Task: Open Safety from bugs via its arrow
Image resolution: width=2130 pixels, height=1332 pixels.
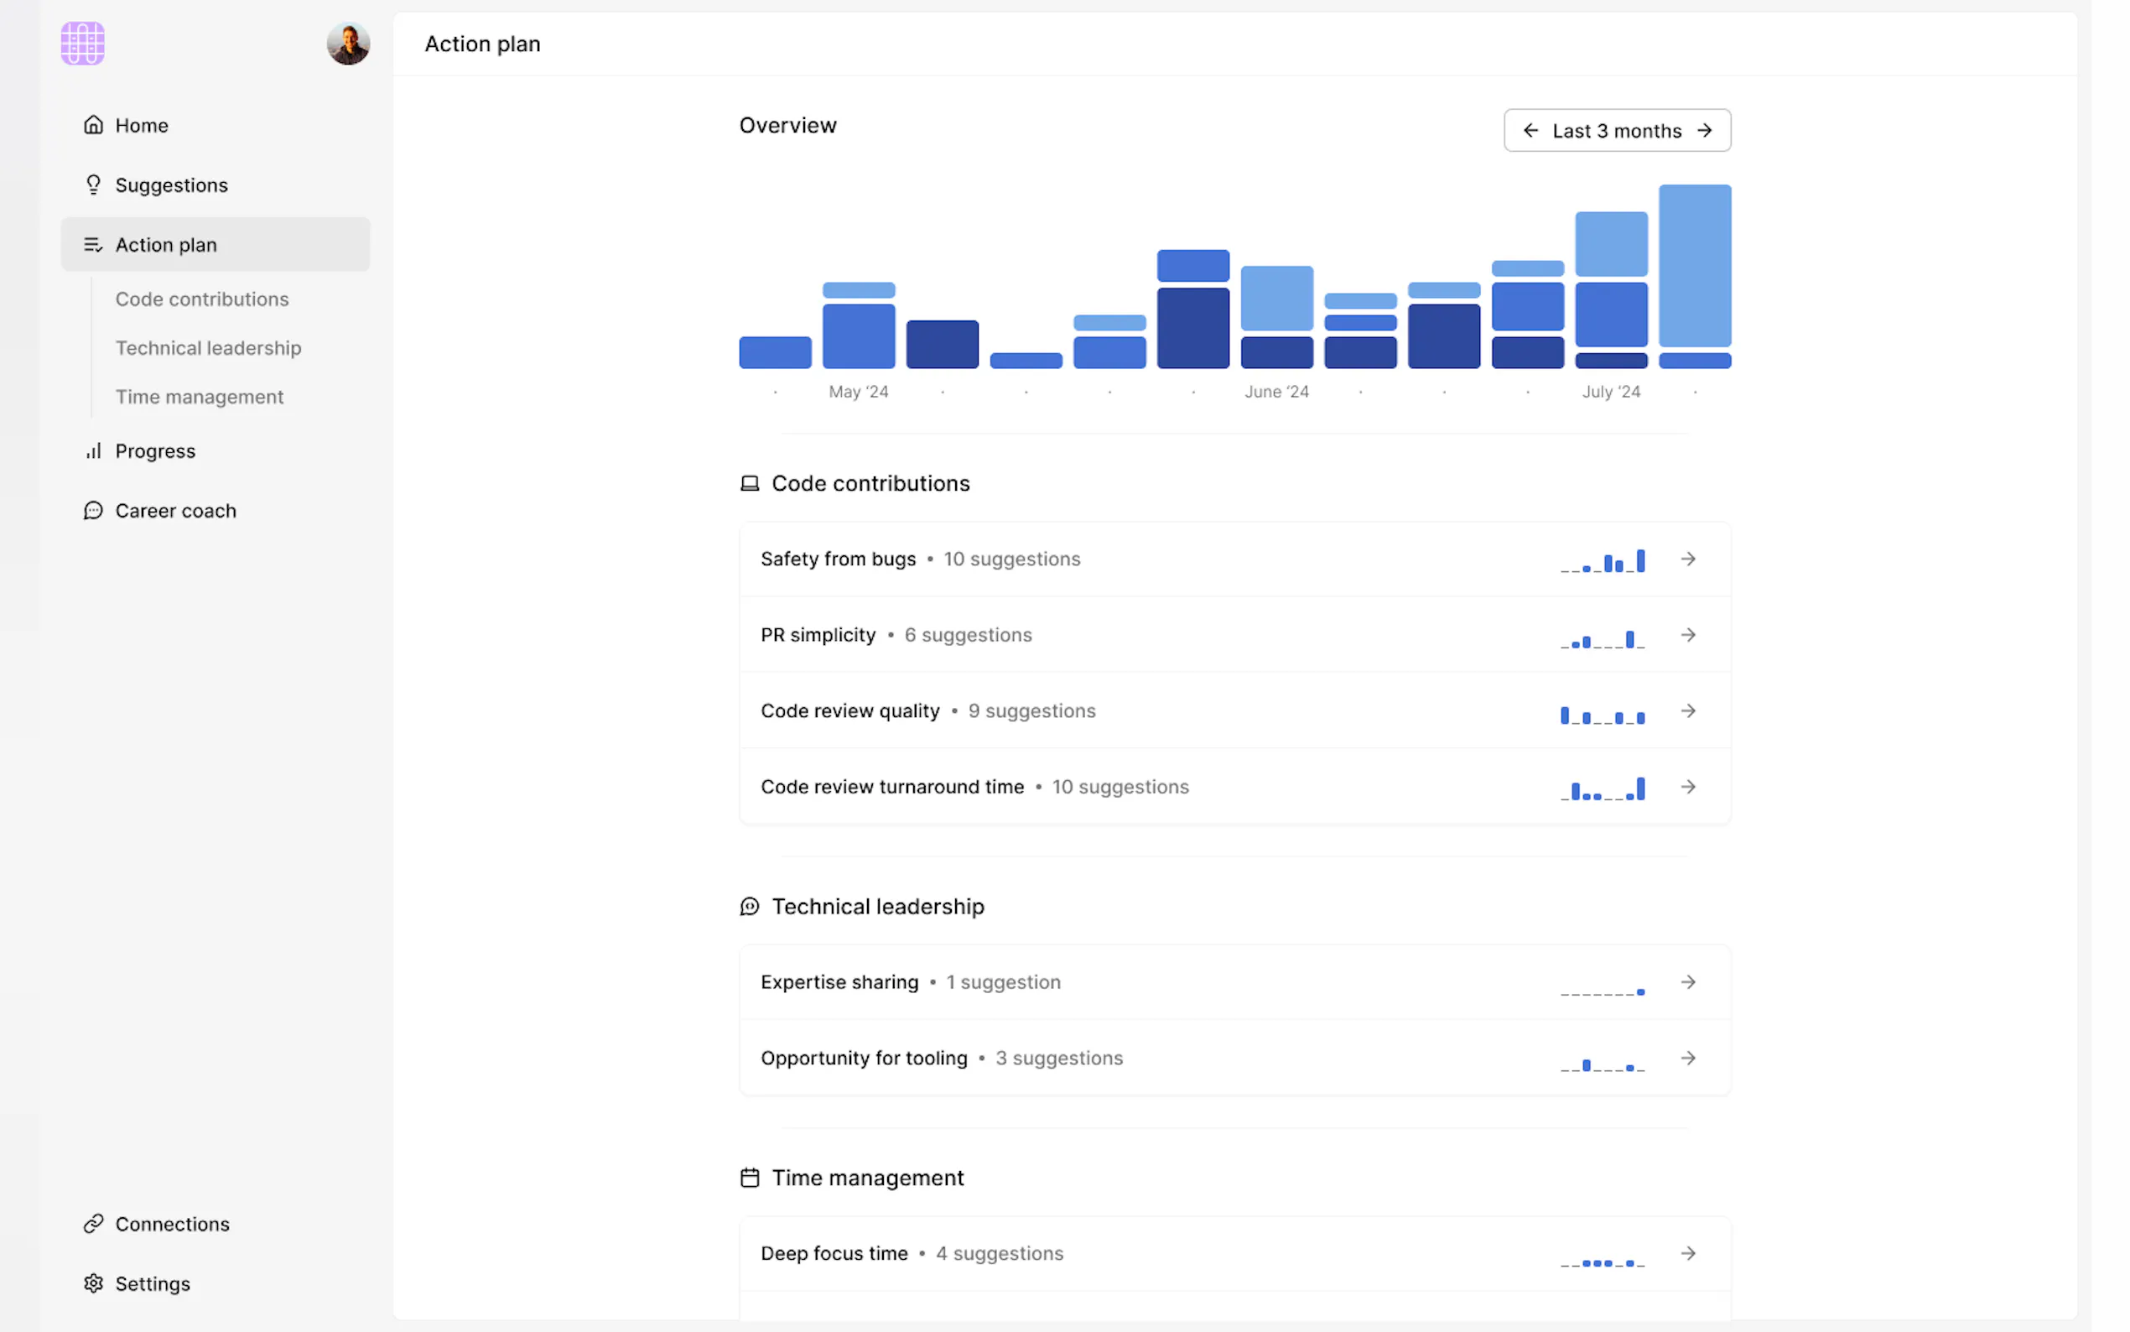Action: pyautogui.click(x=1687, y=559)
